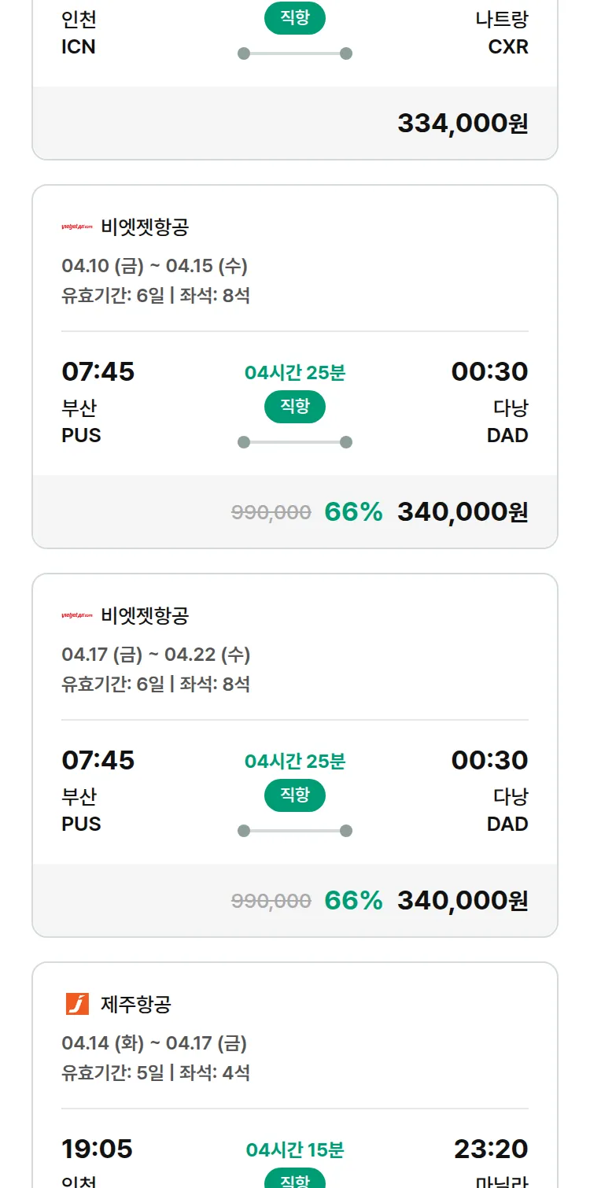Tap the orange Jeju Air logo
This screenshot has height=1188, width=590.
[x=77, y=1004]
